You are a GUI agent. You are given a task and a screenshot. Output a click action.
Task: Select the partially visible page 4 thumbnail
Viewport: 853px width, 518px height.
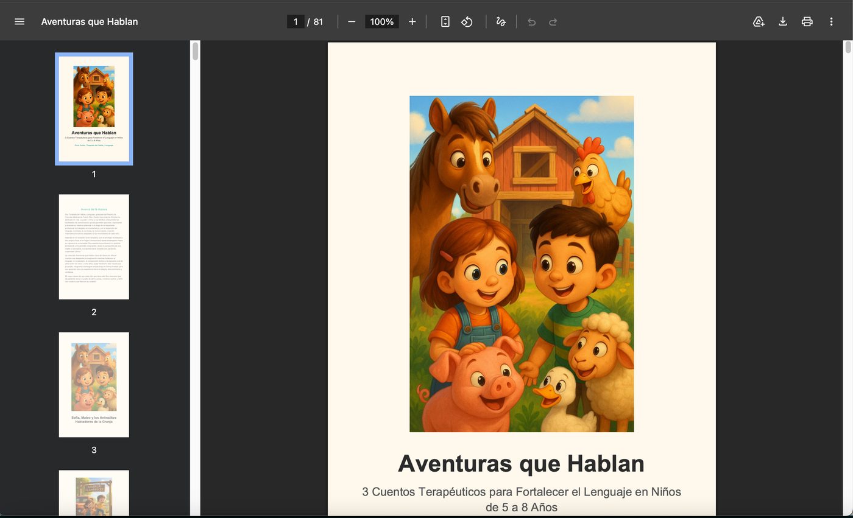(94, 493)
